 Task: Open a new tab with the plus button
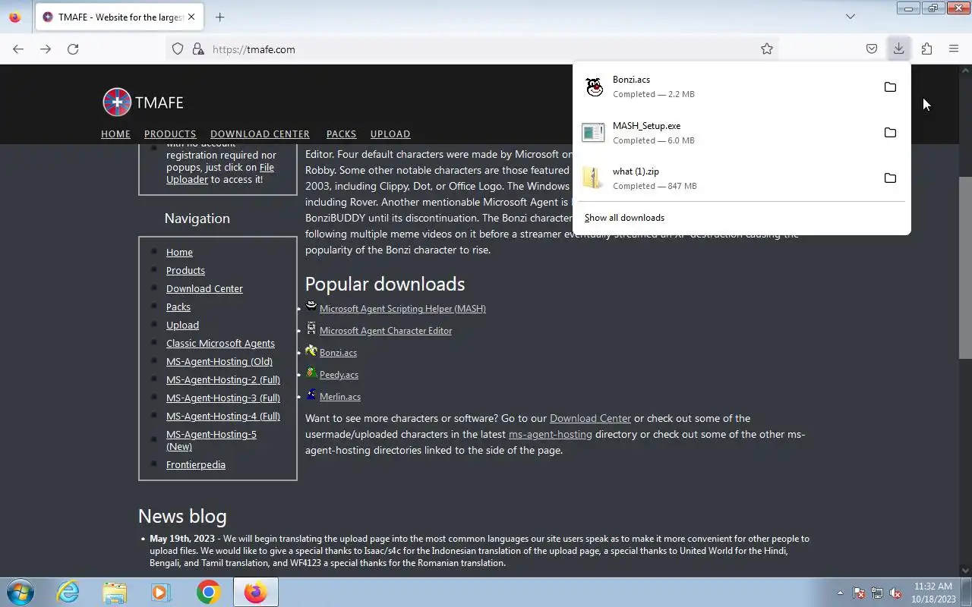point(219,17)
